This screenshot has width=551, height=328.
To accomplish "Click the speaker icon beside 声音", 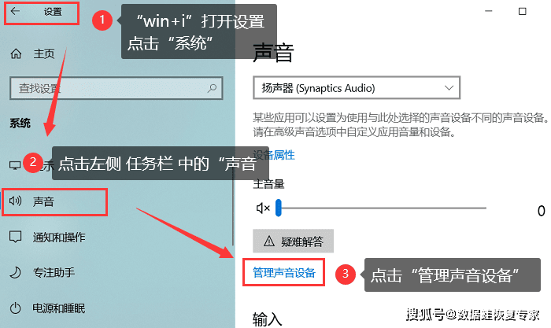I will (x=15, y=201).
